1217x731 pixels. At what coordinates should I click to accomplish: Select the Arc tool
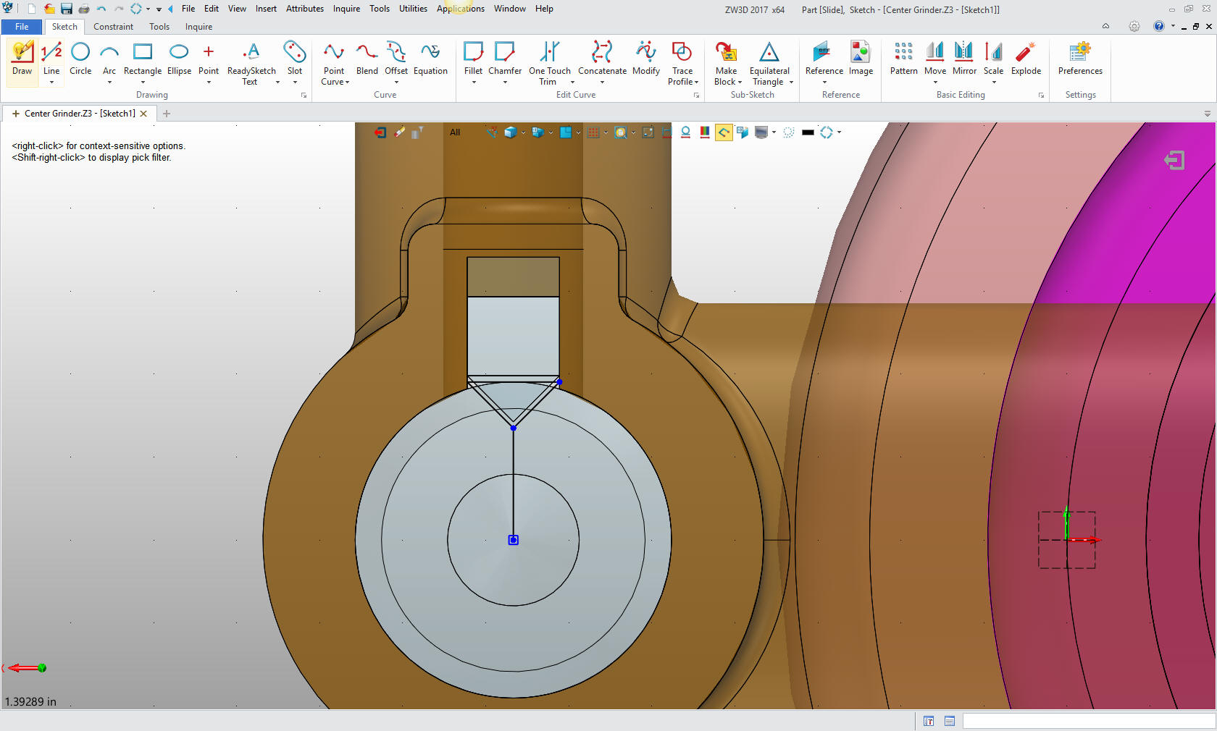[x=109, y=58]
